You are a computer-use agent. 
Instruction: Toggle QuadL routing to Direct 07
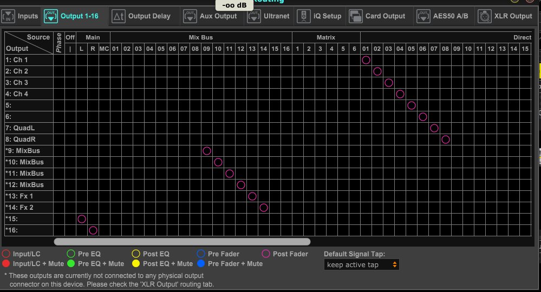434,128
